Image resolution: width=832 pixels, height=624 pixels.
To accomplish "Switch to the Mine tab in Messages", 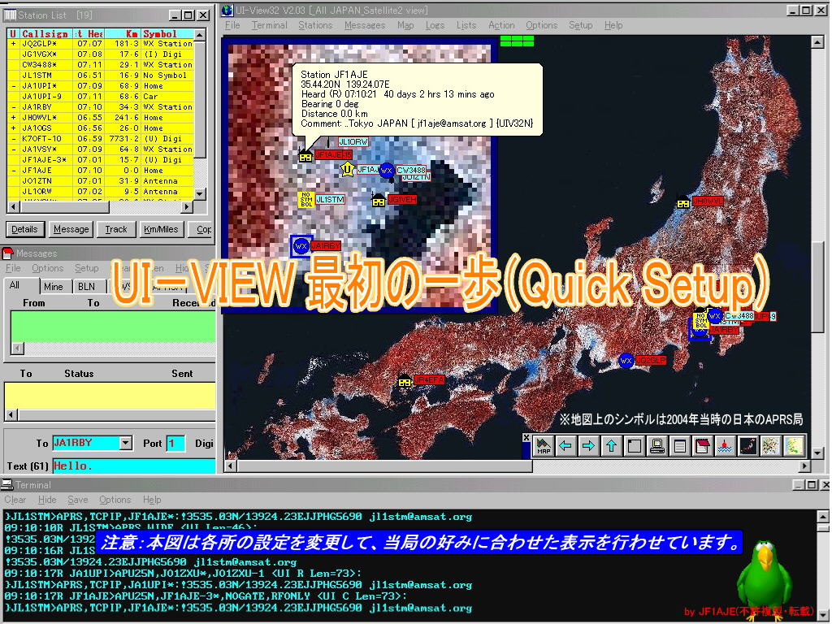I will coord(53,287).
